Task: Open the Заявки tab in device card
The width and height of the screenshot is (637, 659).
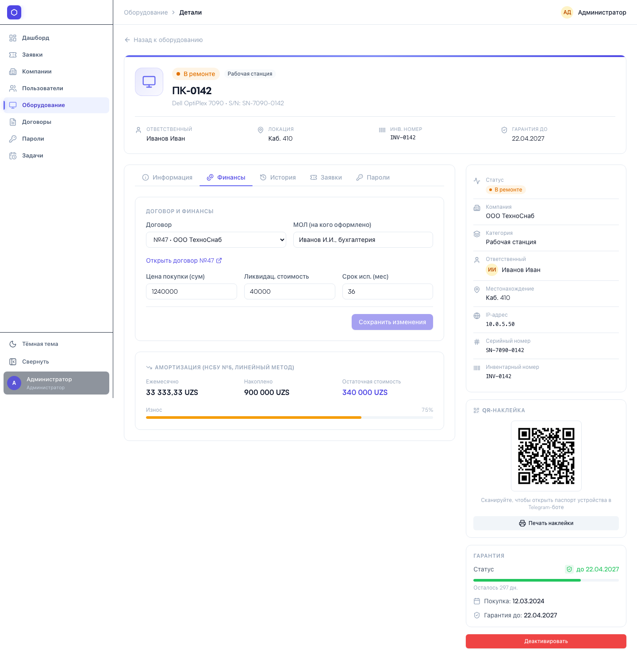Action: tap(326, 177)
